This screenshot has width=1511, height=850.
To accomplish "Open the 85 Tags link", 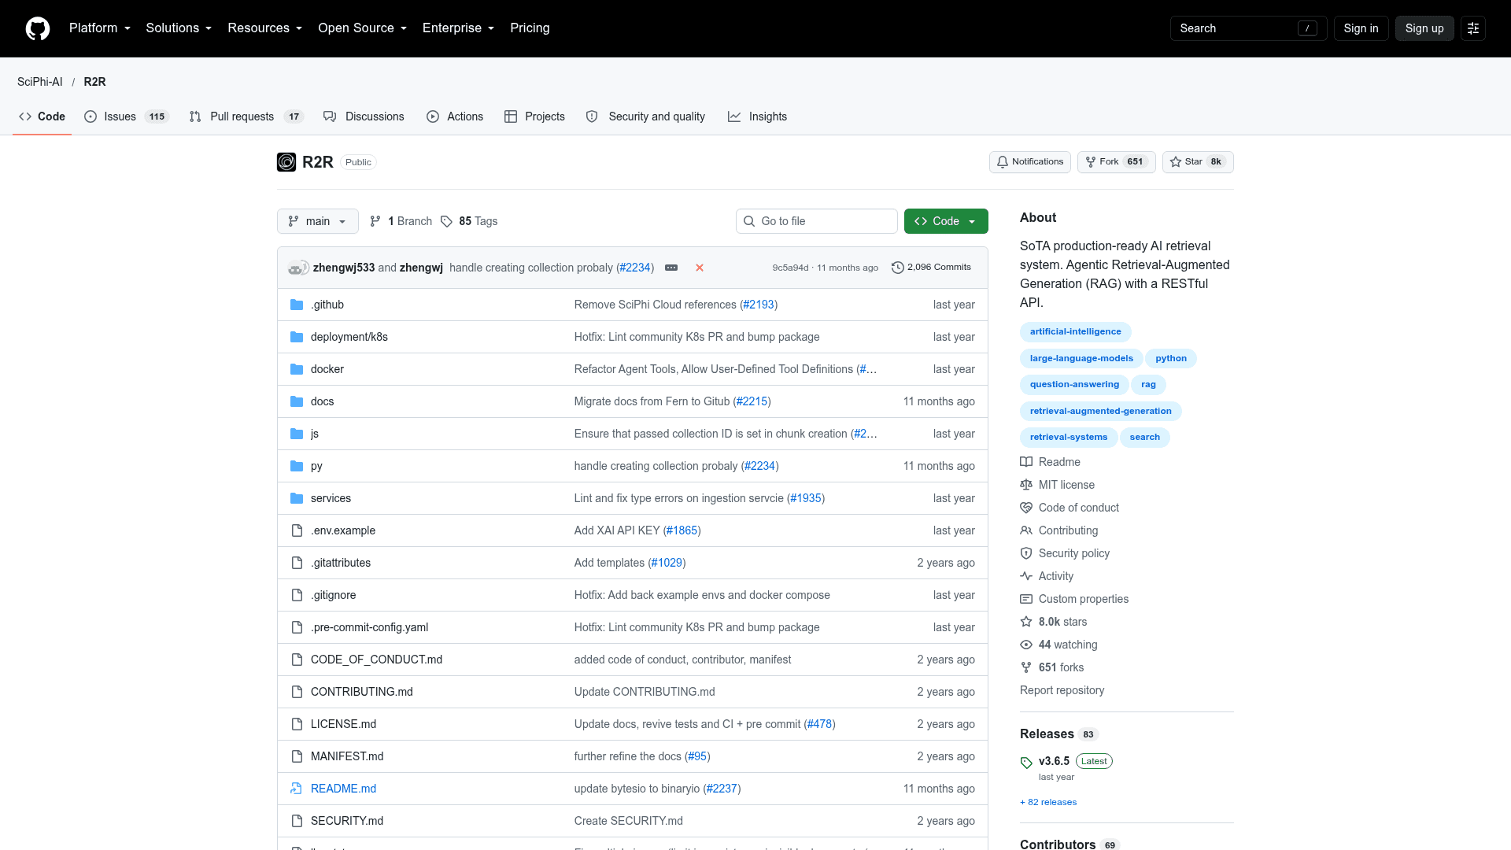I will (x=469, y=221).
